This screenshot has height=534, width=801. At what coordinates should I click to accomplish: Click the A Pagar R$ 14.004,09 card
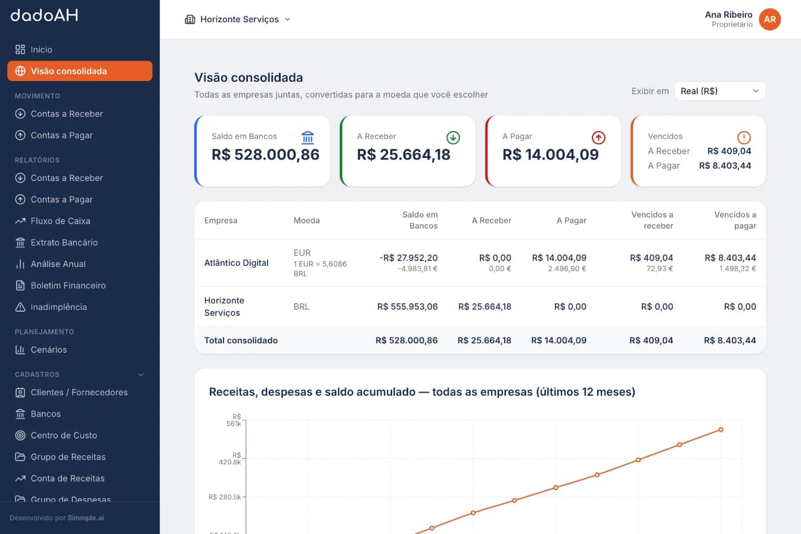(x=553, y=151)
